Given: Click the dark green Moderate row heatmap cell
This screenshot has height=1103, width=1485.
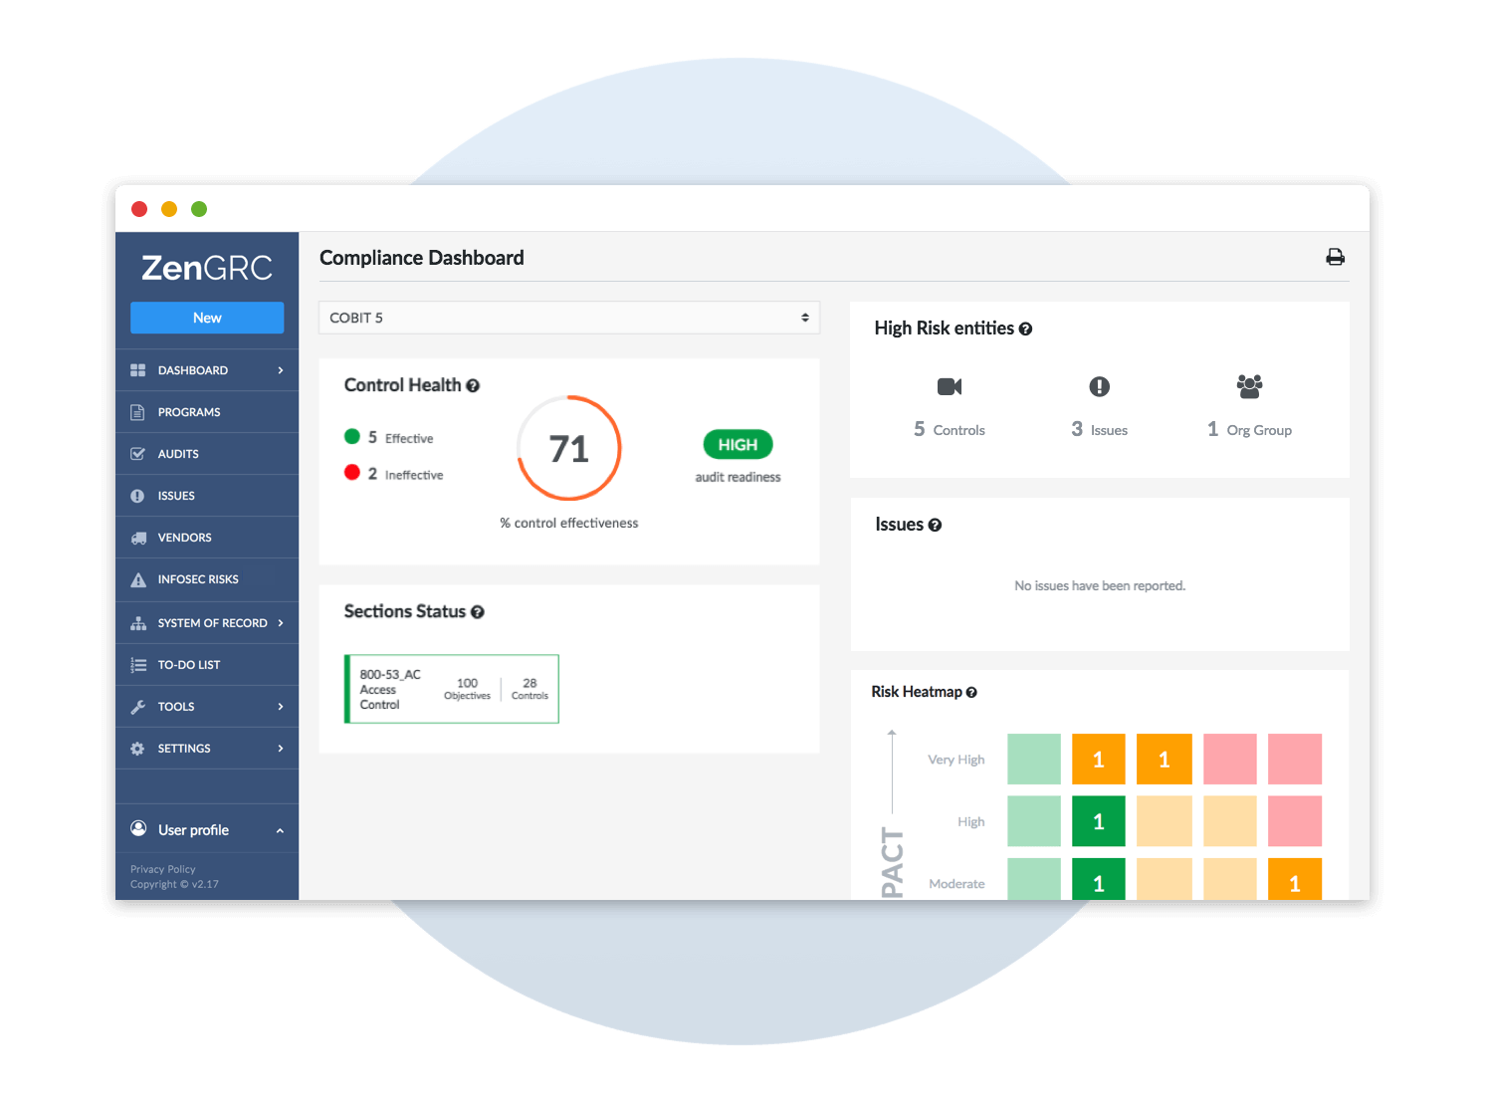Looking at the screenshot, I should tap(1099, 880).
